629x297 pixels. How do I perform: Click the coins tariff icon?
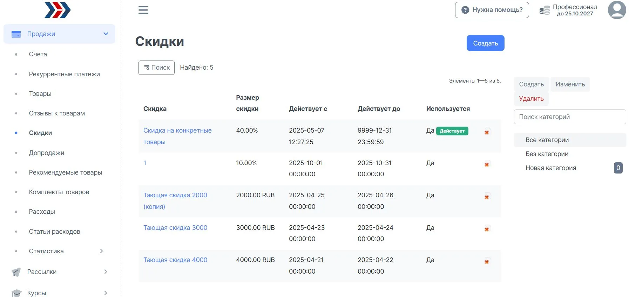545,10
